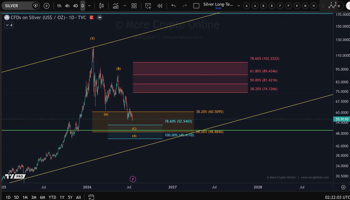The width and height of the screenshot is (350, 200).
Task: Select the D daily interval
Action: tap(83, 6)
